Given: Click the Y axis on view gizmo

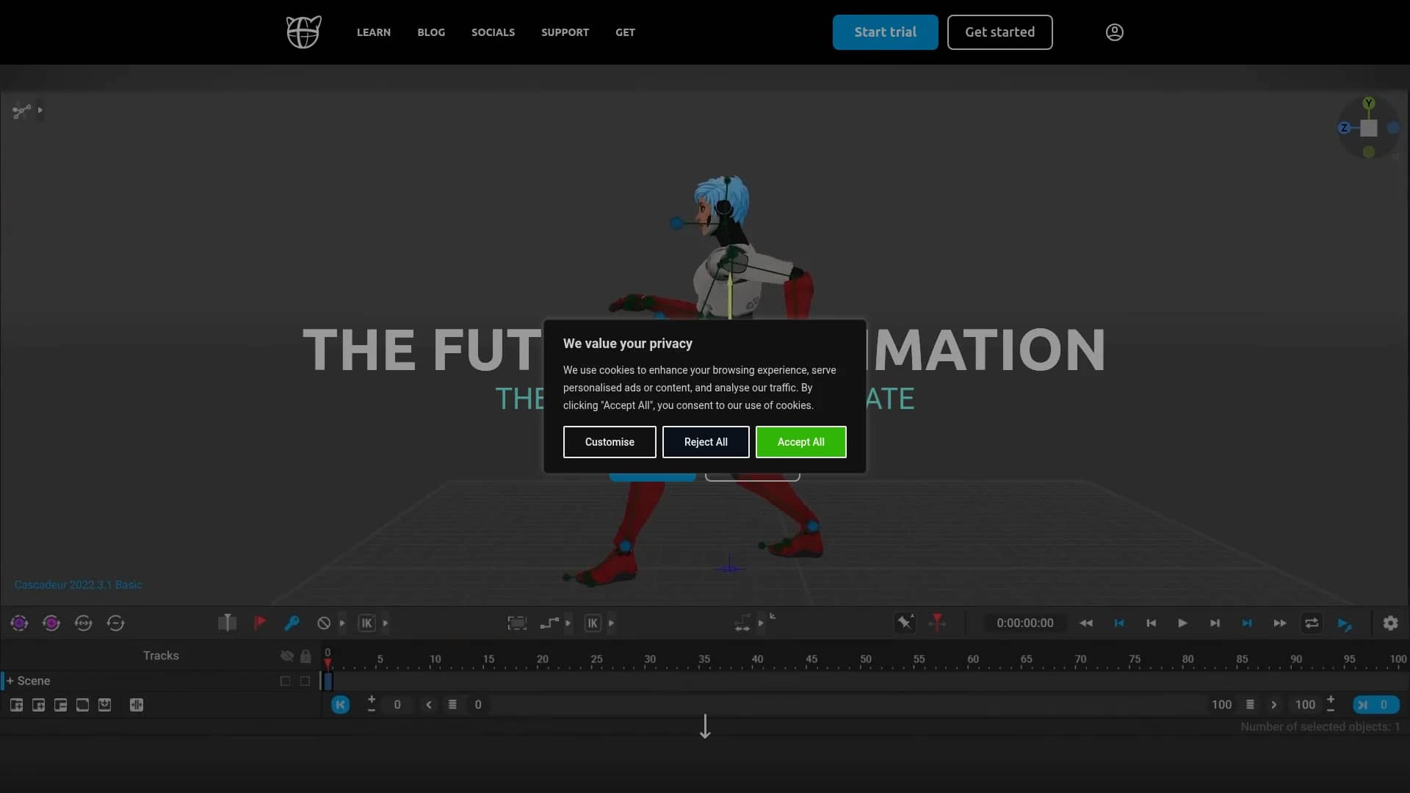Looking at the screenshot, I should coord(1368,104).
